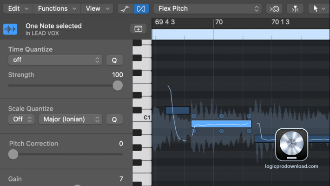Click the Strength slider handle
This screenshot has width=330, height=186.
[118, 86]
